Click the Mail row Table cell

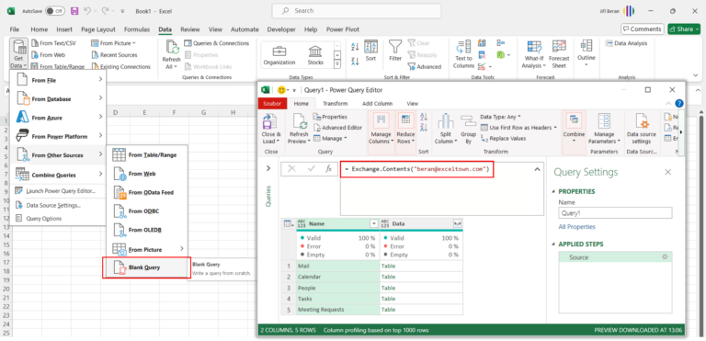pos(421,267)
